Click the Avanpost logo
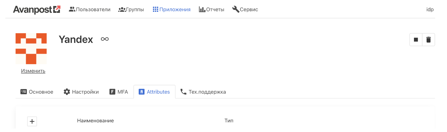 click(x=37, y=10)
